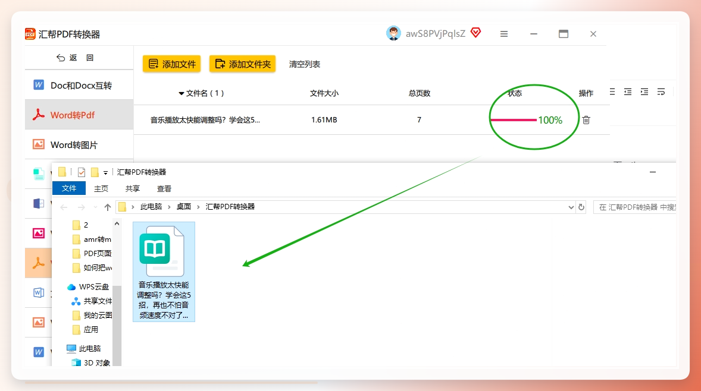Image resolution: width=701 pixels, height=391 pixels.
Task: Clear the list with 清空列表
Action: click(x=305, y=64)
